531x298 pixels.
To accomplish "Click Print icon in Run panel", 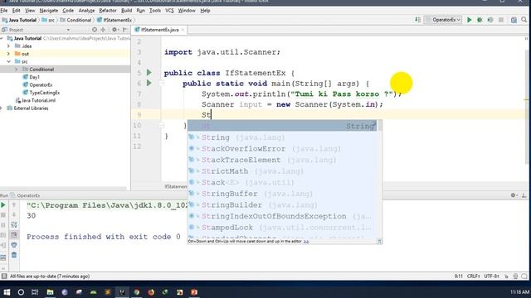I will coord(14,245).
